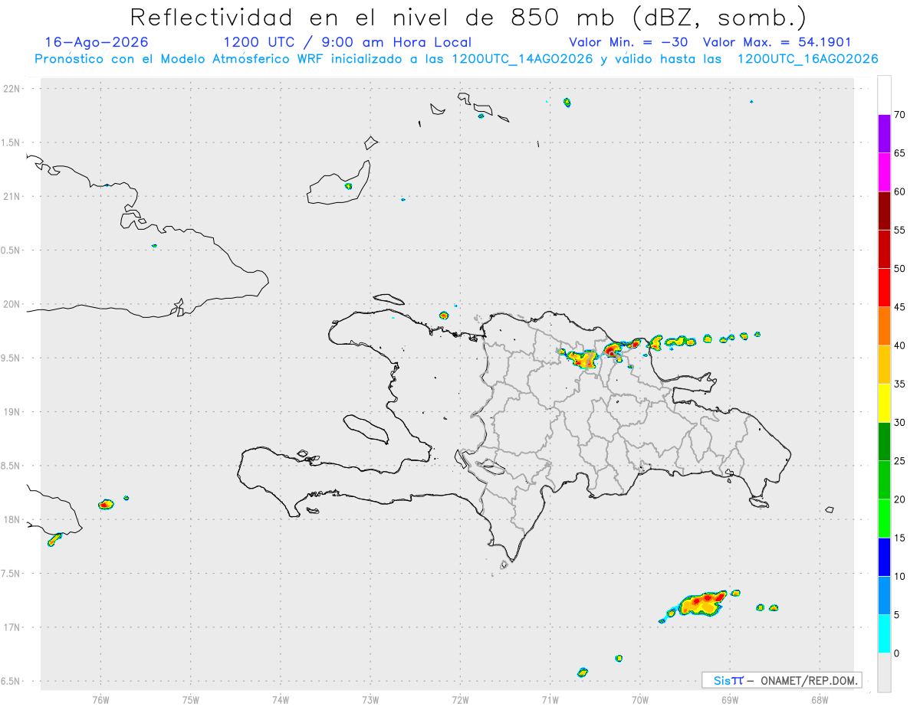
Task: Click the chart title 'Reflectividad en el nivel de 850 mb'
Action: (x=372, y=17)
